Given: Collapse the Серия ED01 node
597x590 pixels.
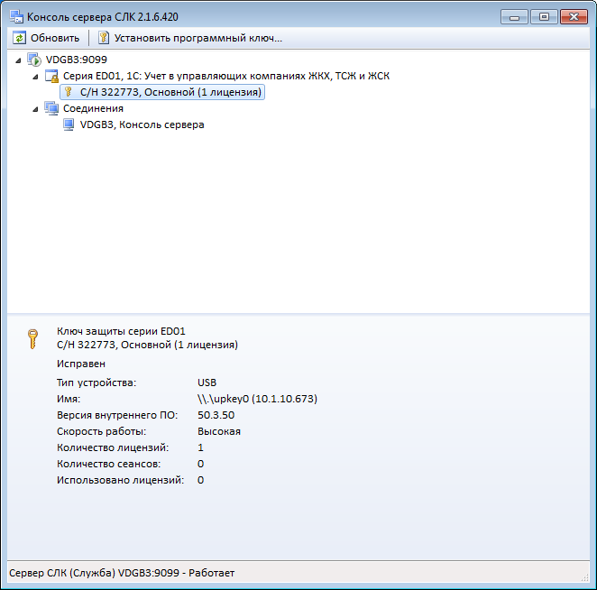Looking at the screenshot, I should coord(35,77).
